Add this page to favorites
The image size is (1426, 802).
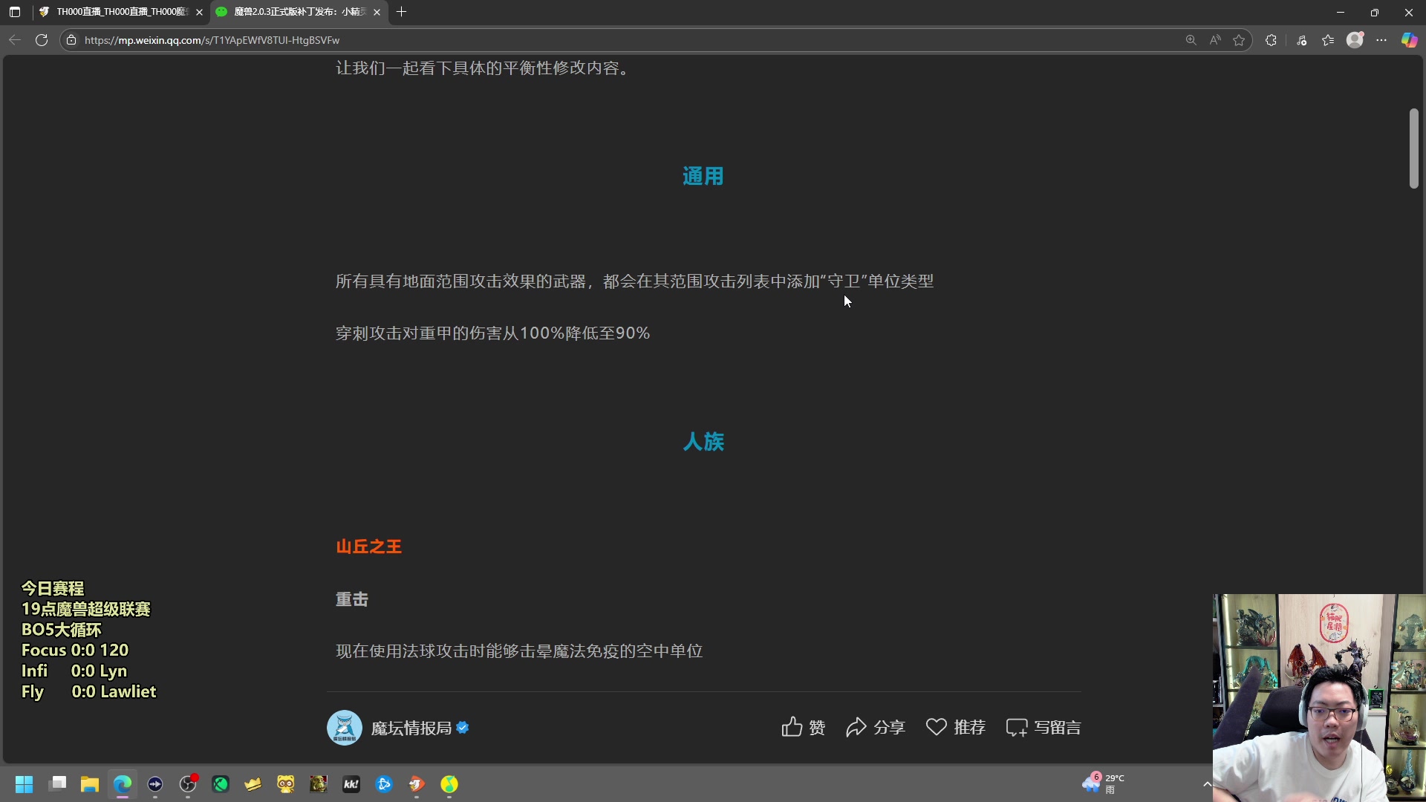pos(1239,40)
